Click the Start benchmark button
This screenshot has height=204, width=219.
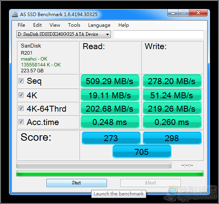(x=77, y=183)
